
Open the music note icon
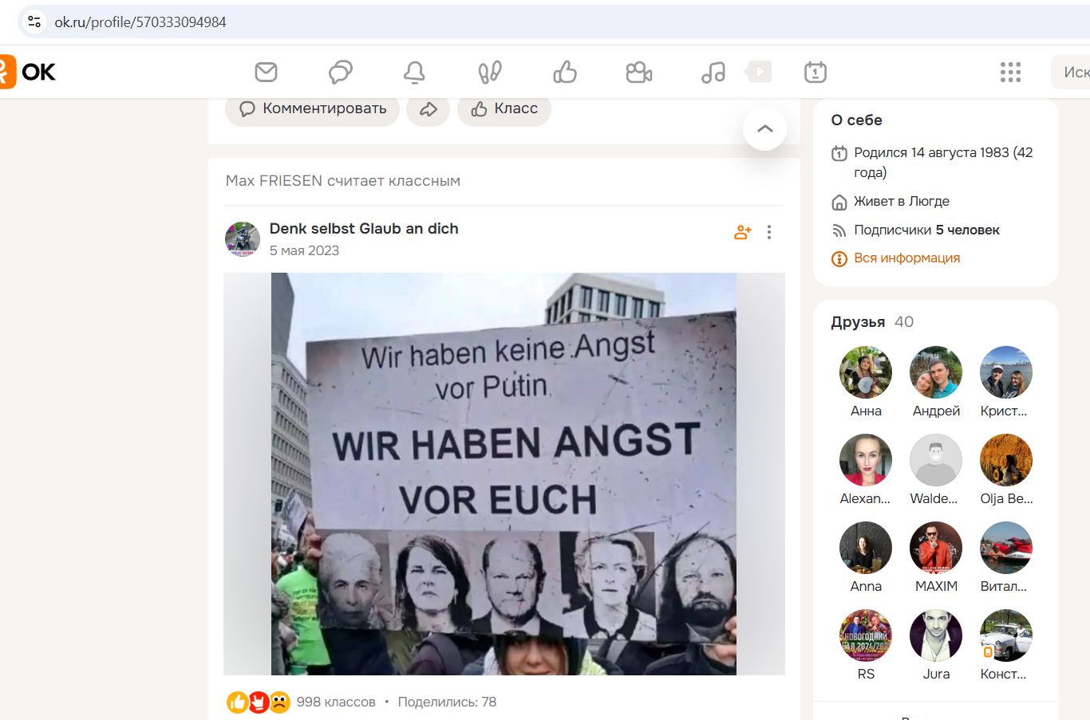click(x=713, y=73)
